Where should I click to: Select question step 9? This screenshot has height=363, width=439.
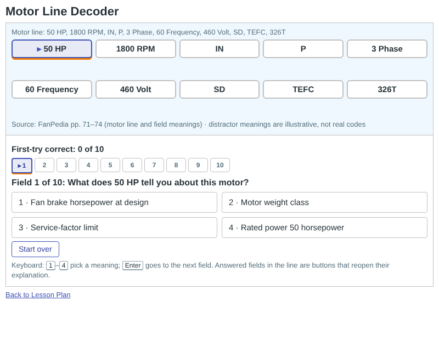pyautogui.click(x=198, y=165)
